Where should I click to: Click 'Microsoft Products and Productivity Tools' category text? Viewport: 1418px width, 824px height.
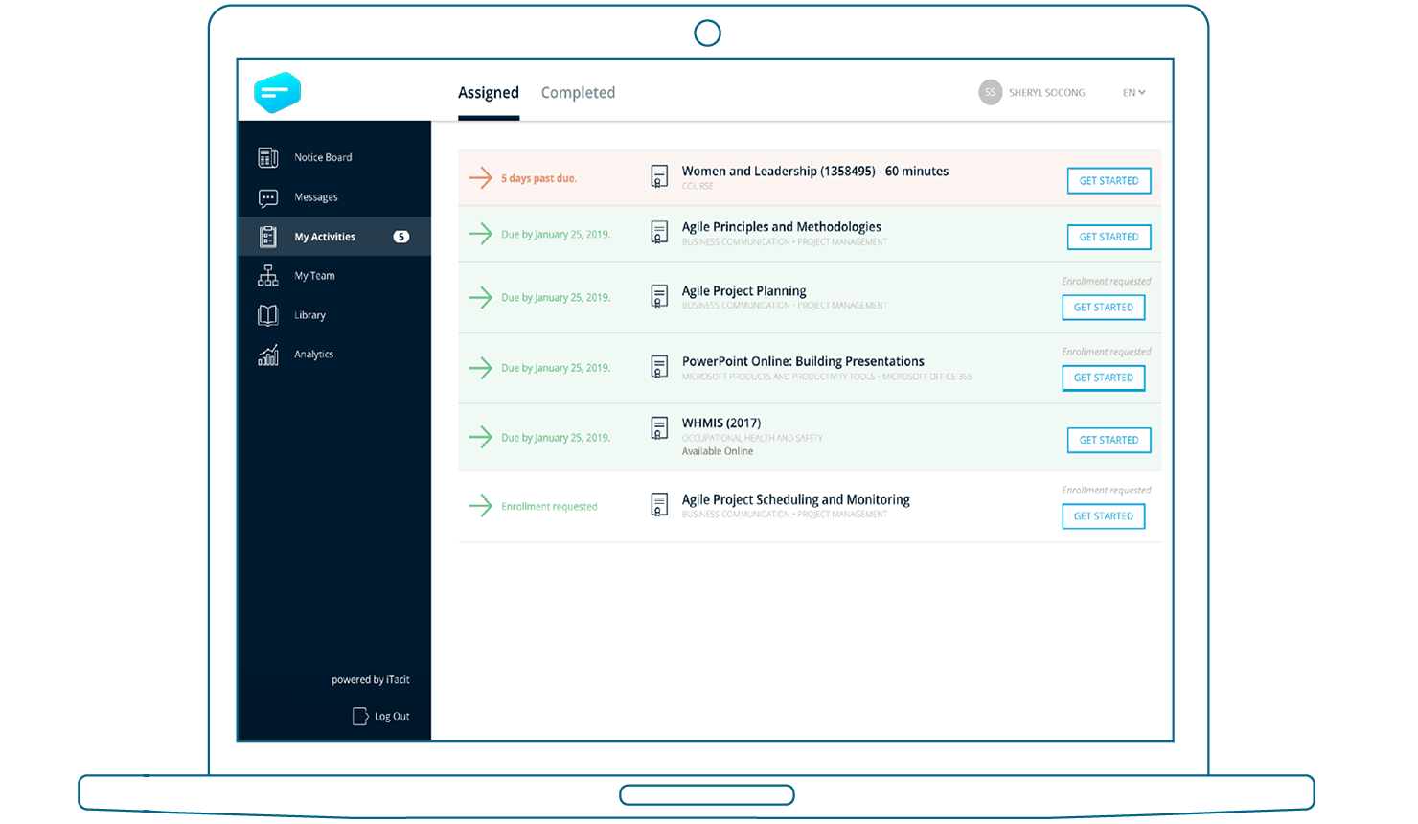pos(779,377)
